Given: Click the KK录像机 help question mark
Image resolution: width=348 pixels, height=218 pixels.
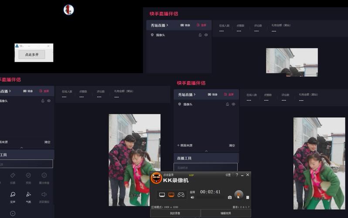Looking at the screenshot, I should pos(237,175).
